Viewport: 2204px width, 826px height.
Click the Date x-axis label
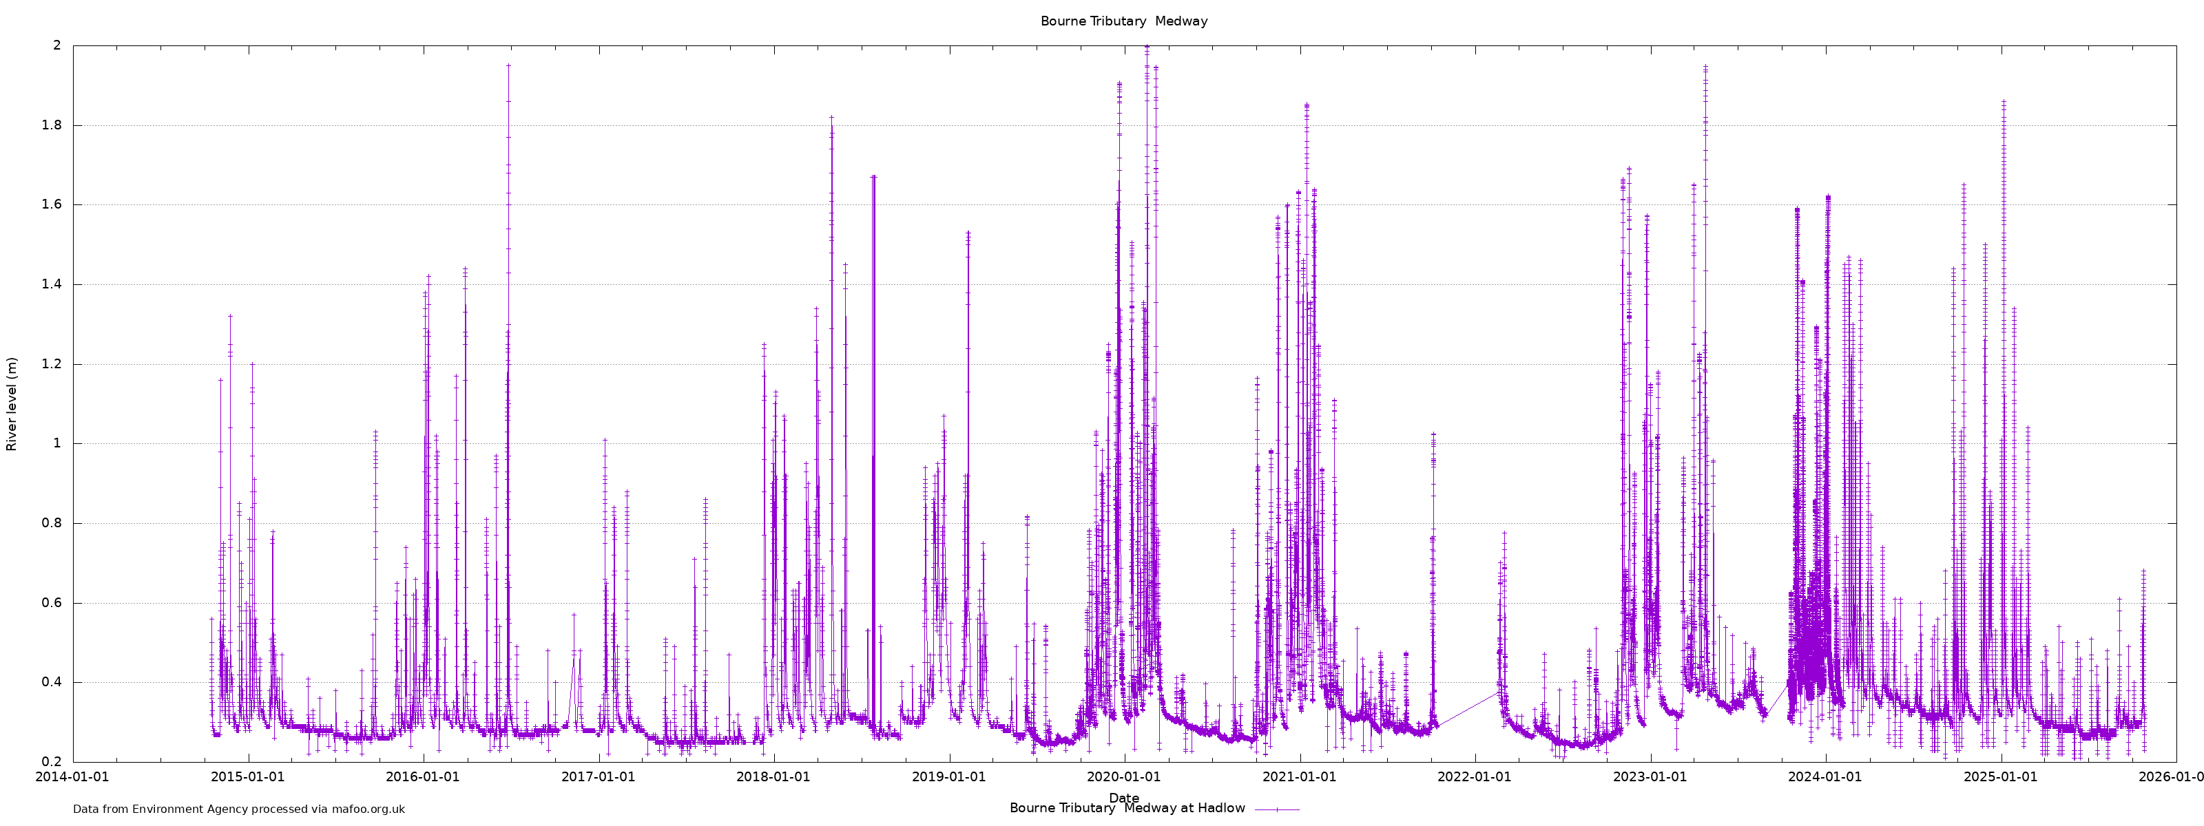pyautogui.click(x=1123, y=798)
